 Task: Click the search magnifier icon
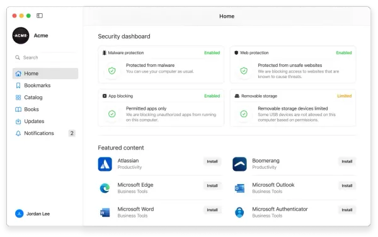coord(18,57)
